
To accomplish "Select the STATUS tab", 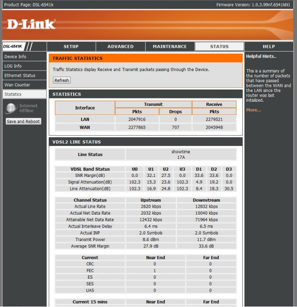I will tap(220, 46).
